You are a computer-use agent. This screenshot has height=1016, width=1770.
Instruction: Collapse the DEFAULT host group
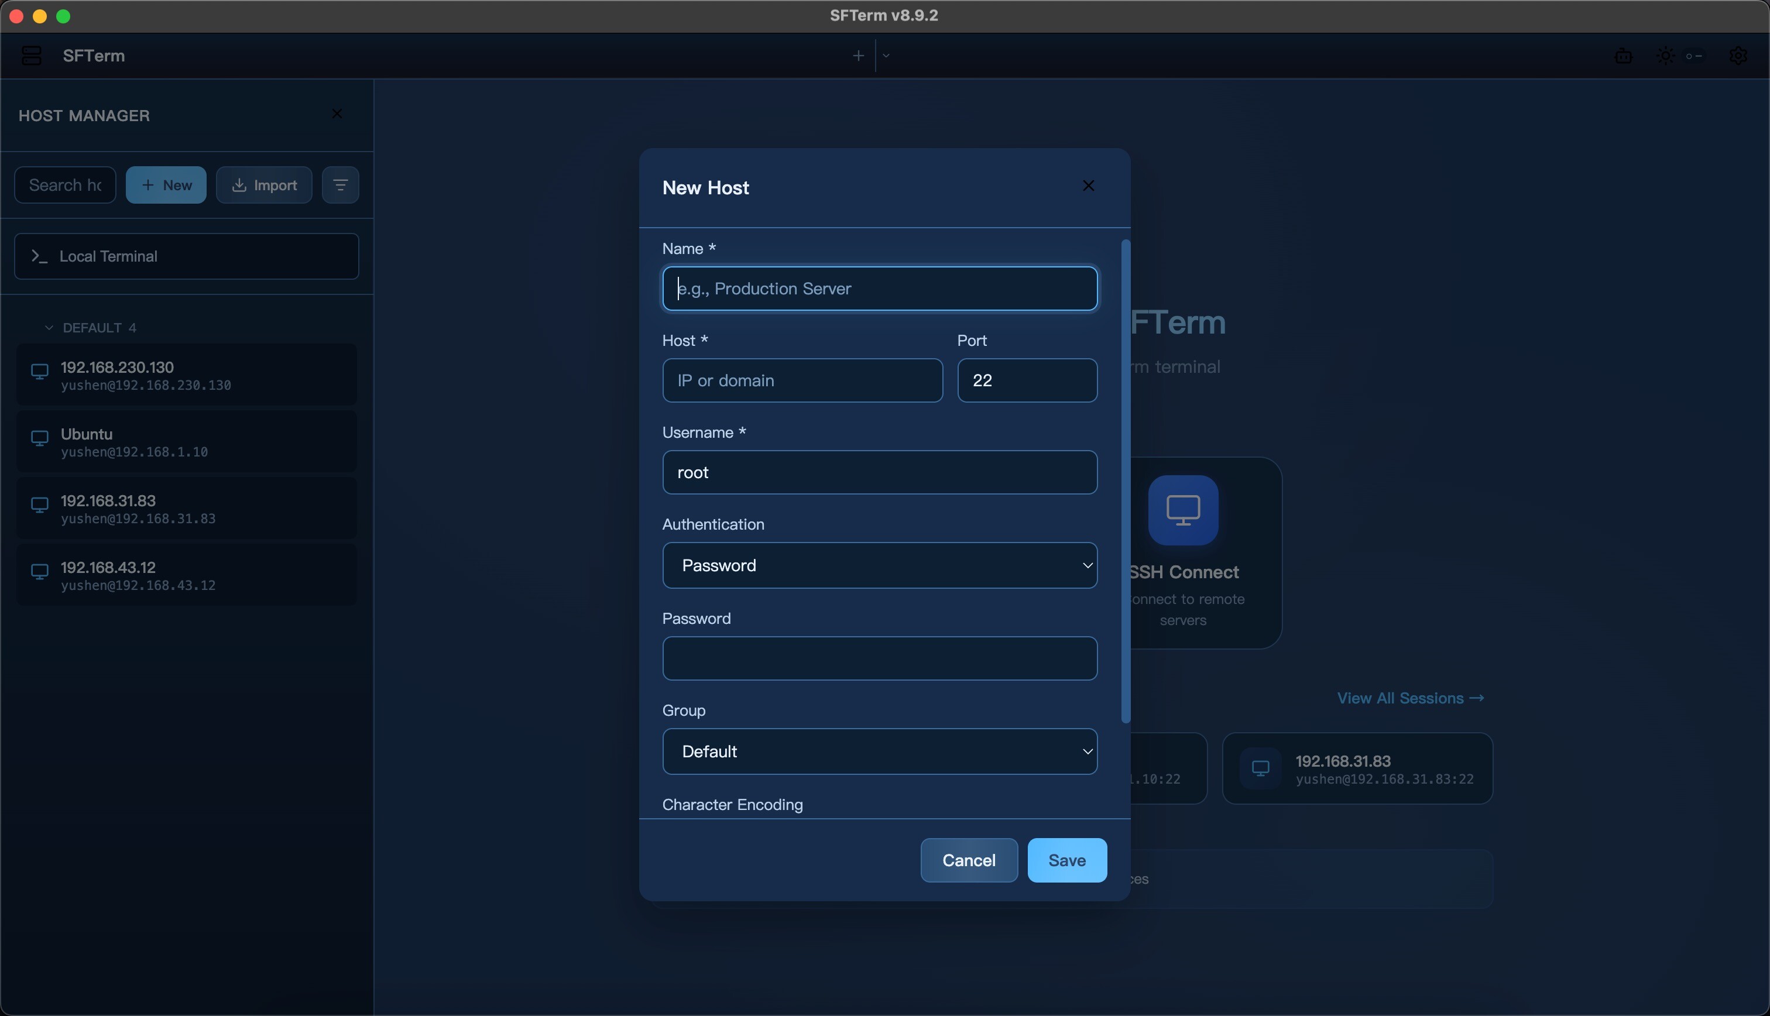click(48, 327)
